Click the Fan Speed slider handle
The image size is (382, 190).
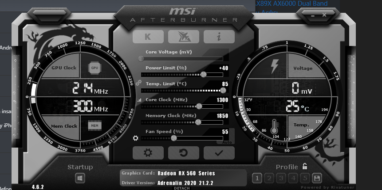pos(174,138)
